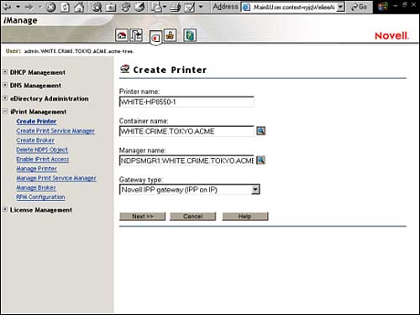Open the Delete NDPS Object link
The height and width of the screenshot is (315, 420).
42,150
